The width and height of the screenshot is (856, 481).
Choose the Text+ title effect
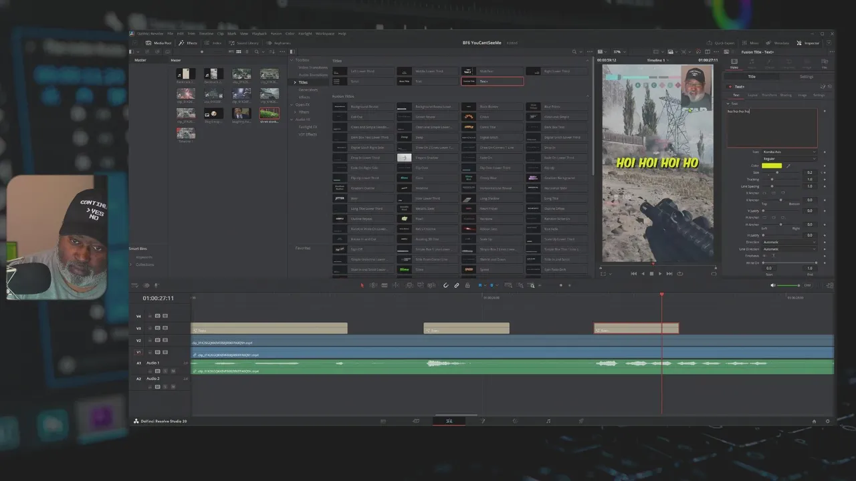[x=492, y=82]
